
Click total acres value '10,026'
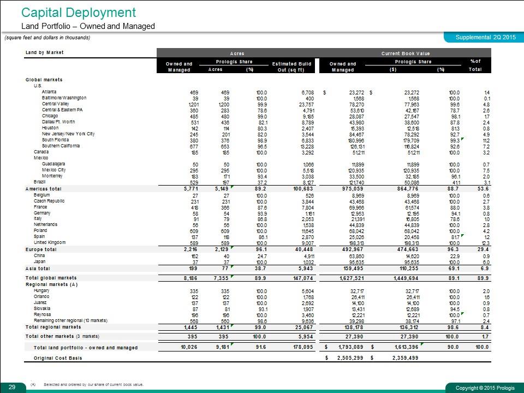click(189, 347)
